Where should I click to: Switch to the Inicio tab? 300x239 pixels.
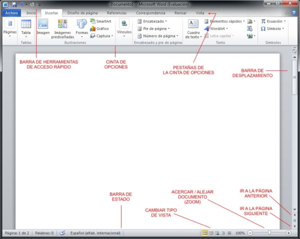(31, 13)
